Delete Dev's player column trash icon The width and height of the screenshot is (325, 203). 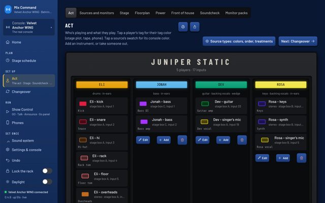(242, 140)
